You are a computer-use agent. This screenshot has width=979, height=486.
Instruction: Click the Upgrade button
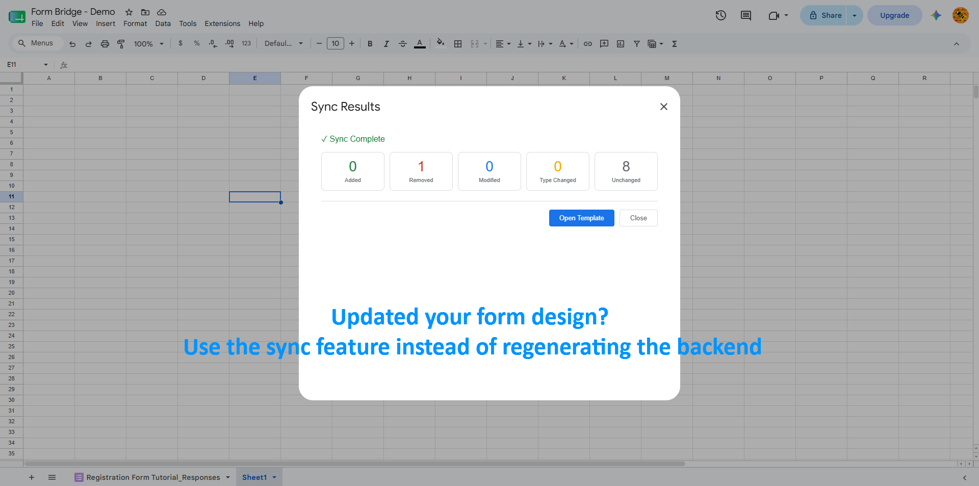coord(894,15)
